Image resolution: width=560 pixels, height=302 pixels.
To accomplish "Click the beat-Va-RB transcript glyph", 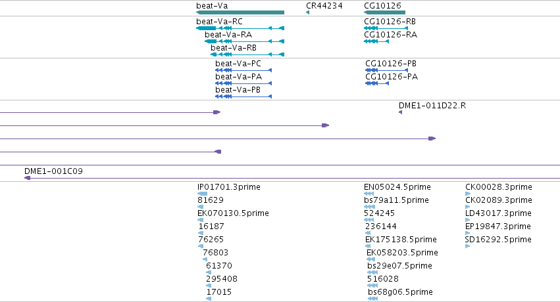I will [247, 54].
